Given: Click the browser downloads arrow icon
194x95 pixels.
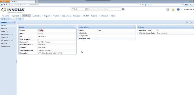Looking at the screenshot, I should (191, 5).
